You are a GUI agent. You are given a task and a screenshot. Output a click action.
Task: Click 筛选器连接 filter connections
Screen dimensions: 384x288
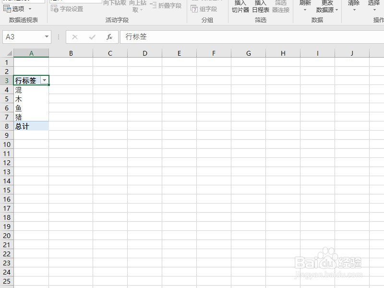281,6
